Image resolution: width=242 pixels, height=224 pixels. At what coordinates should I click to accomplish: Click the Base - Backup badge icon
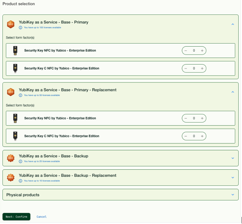[x=11, y=158]
